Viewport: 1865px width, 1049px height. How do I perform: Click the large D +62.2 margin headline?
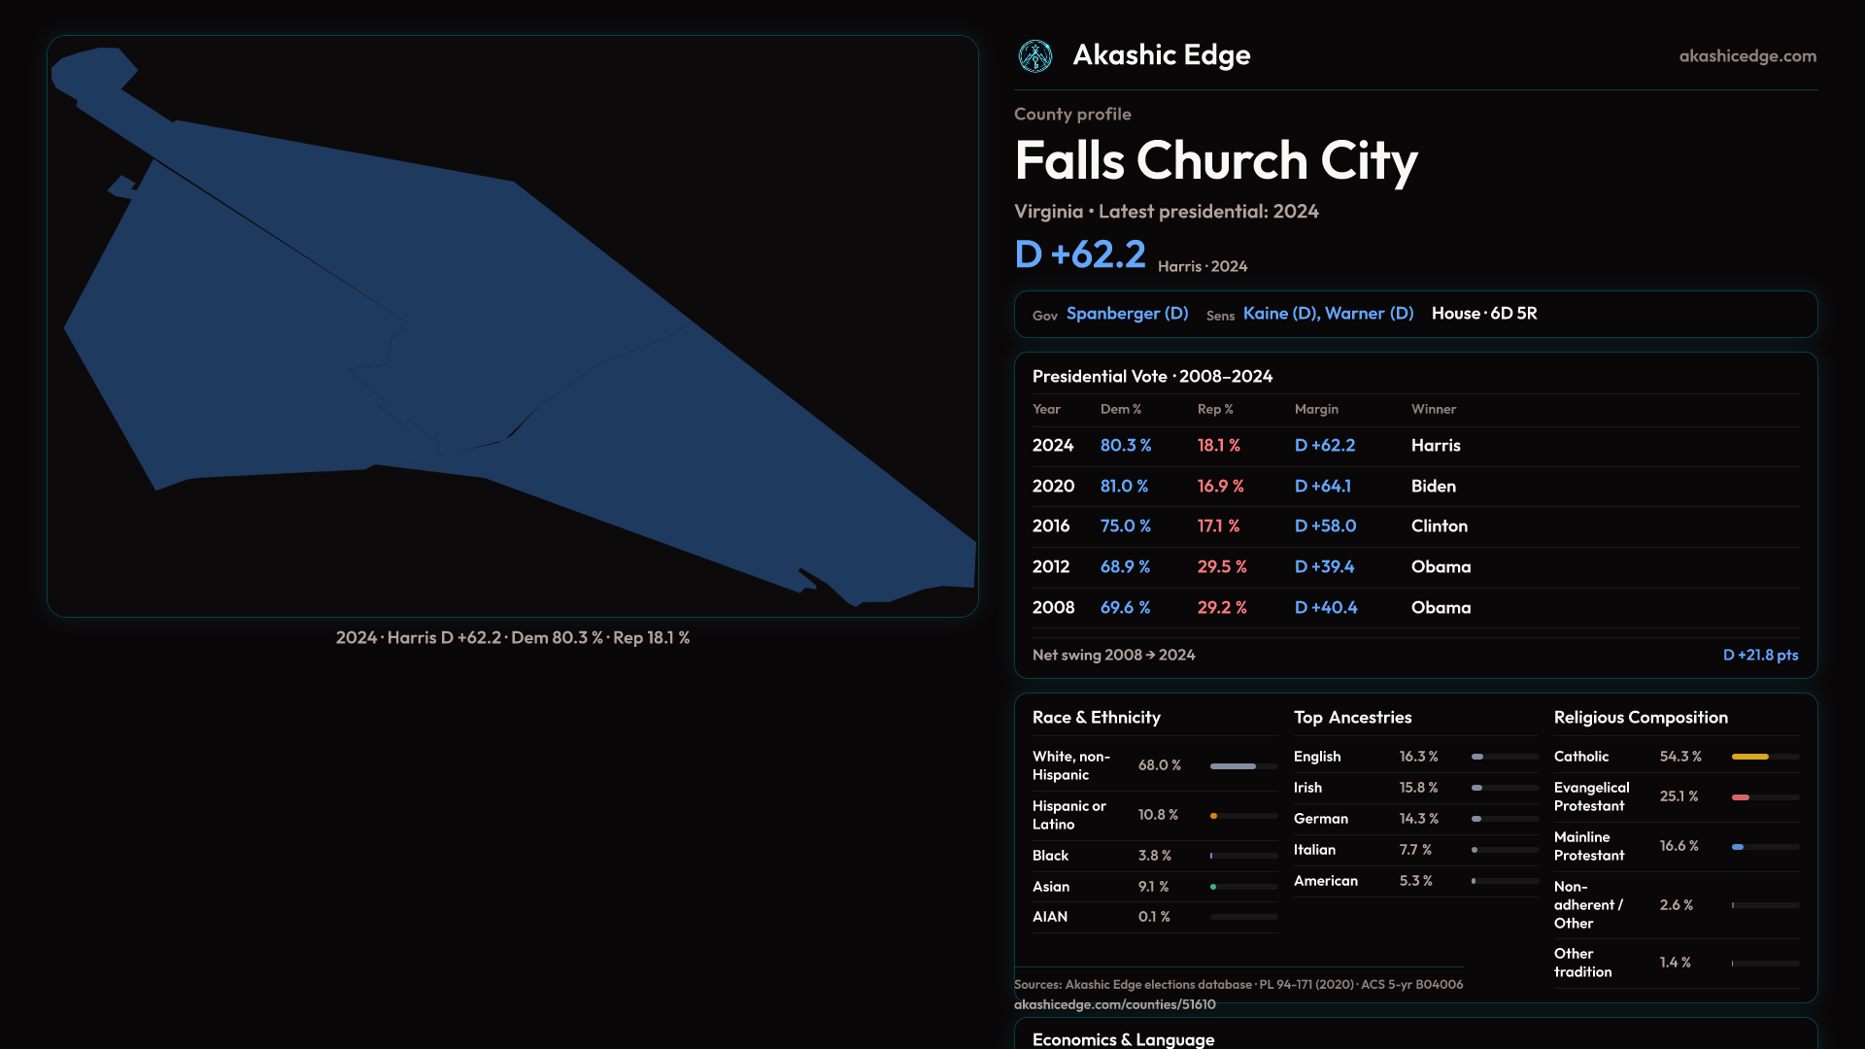[x=1079, y=255]
